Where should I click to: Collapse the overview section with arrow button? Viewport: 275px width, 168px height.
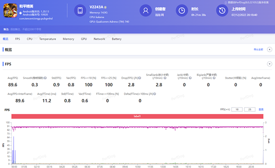[x=269, y=49]
